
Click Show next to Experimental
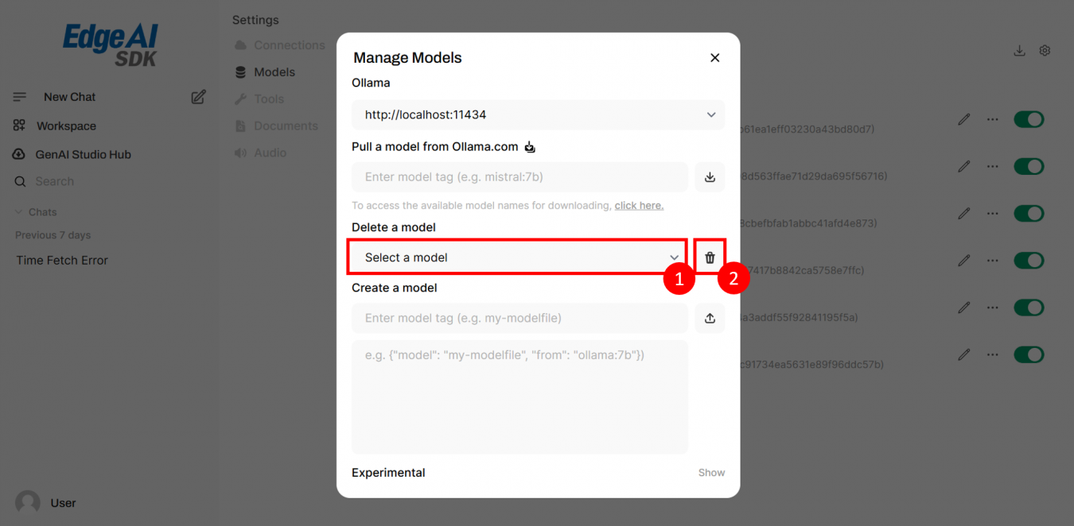pos(711,473)
